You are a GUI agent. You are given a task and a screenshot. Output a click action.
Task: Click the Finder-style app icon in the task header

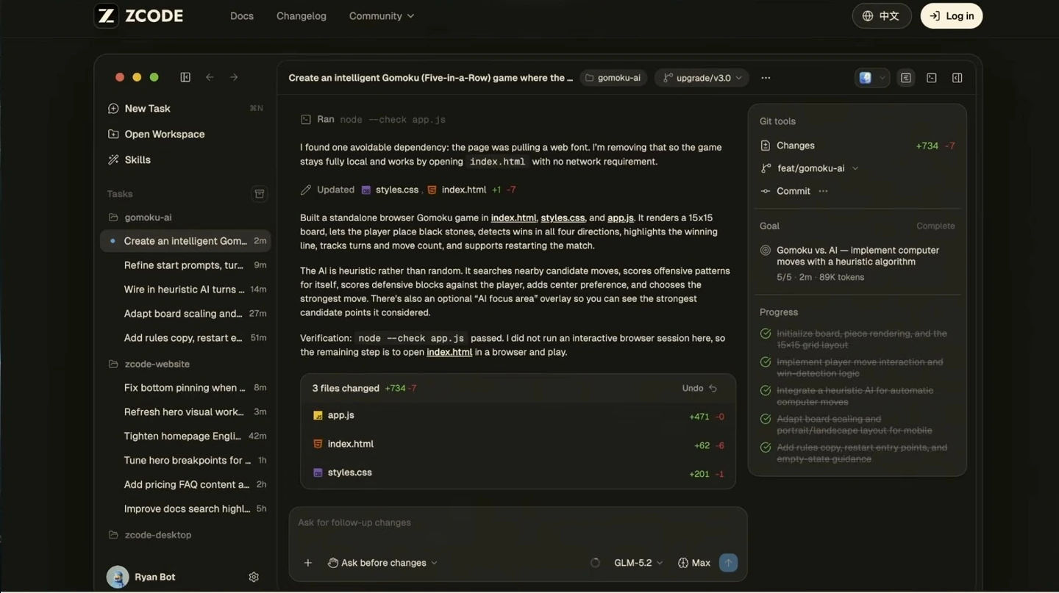pyautogui.click(x=866, y=78)
